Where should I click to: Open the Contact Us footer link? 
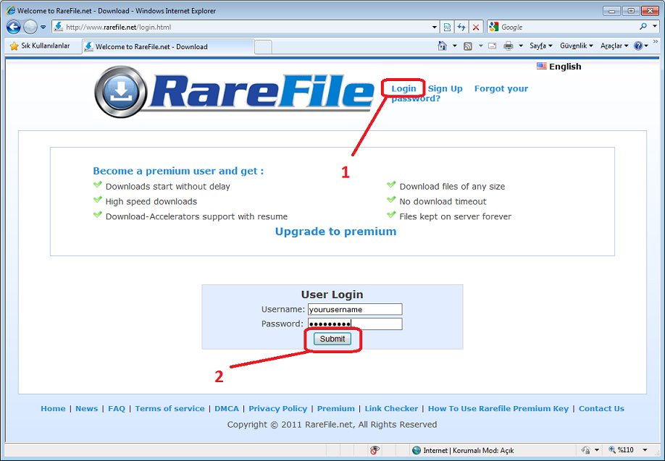[x=601, y=408]
